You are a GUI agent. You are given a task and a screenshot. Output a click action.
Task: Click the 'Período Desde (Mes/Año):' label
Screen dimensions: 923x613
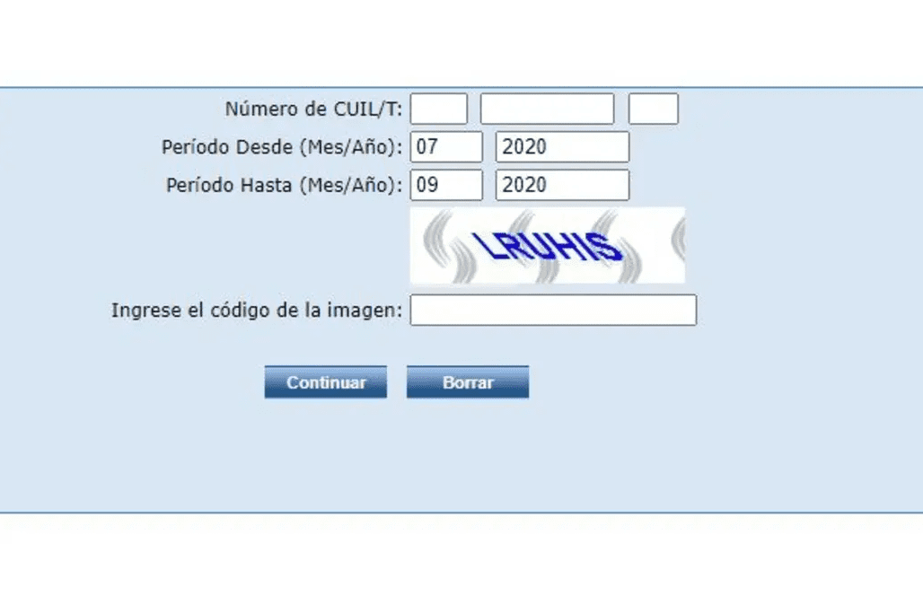(282, 147)
